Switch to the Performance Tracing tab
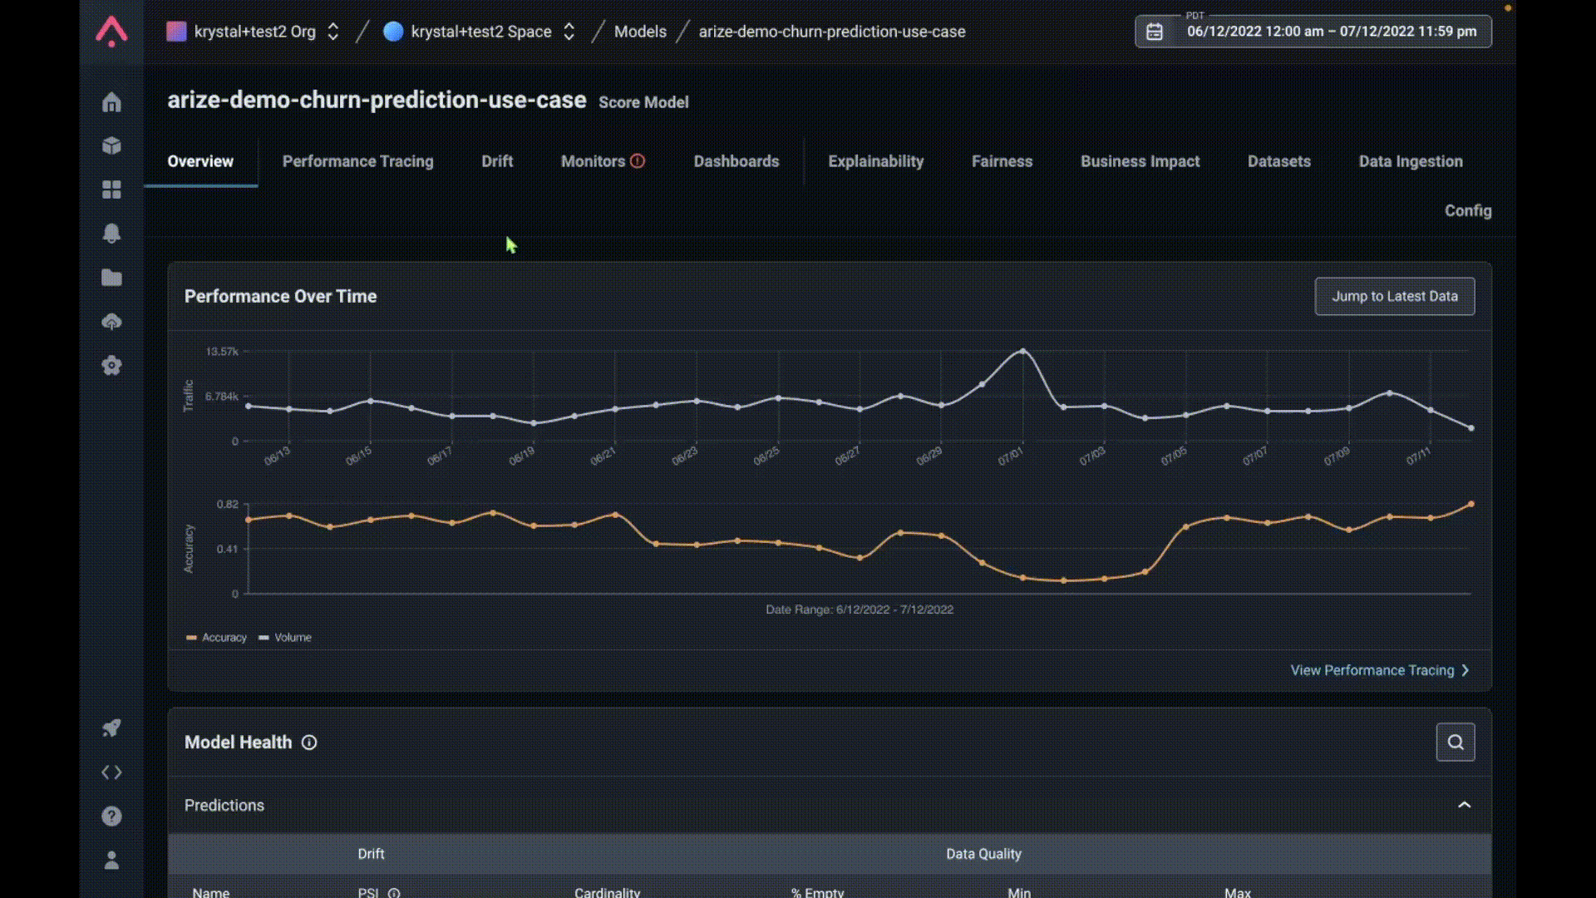The height and width of the screenshot is (898, 1596). [x=357, y=161]
